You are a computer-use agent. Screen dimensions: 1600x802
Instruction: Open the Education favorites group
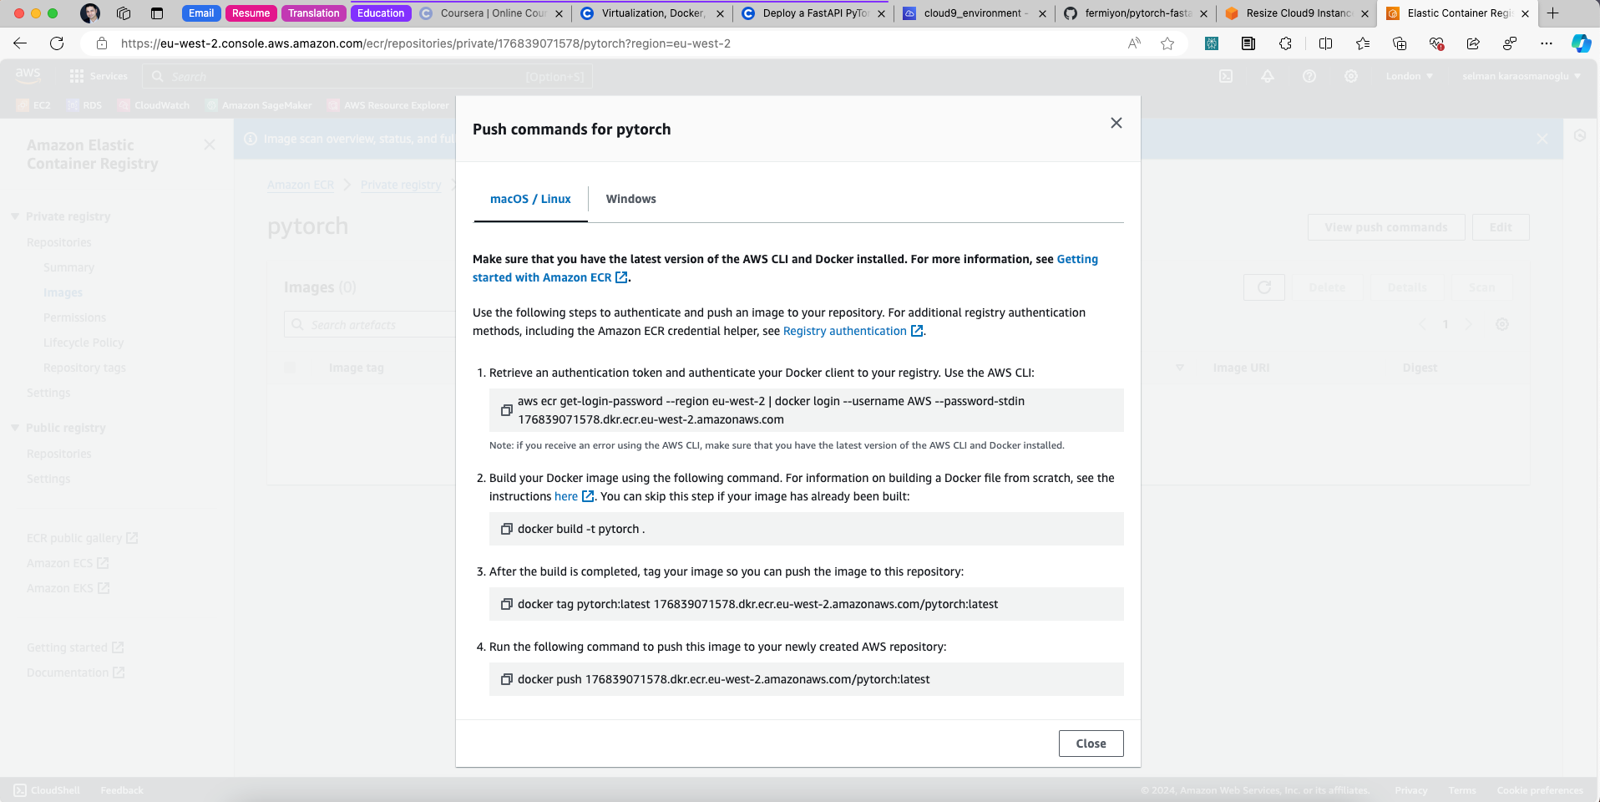pyautogui.click(x=381, y=13)
